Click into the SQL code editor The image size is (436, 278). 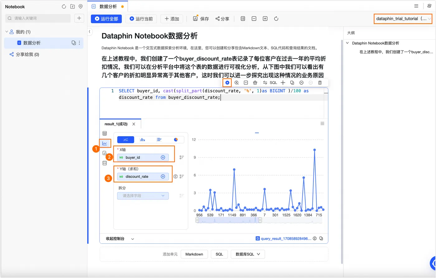[x=214, y=103]
